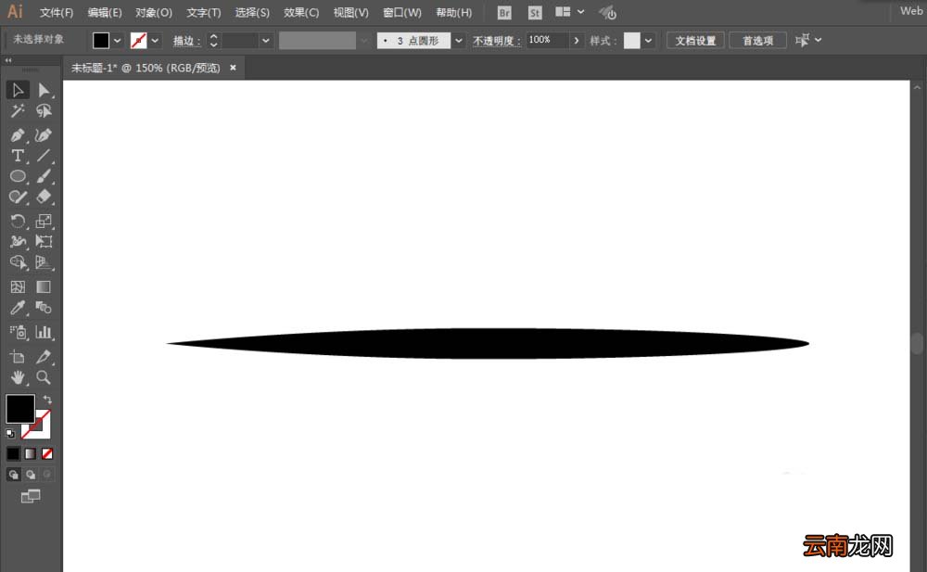927x572 pixels.
Task: Set paint mode to None
Action: point(47,453)
